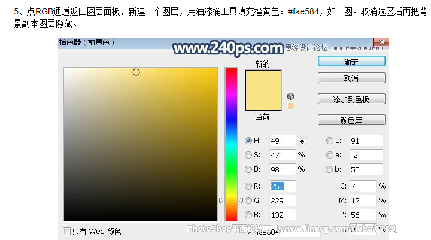Select the G green radio button
Image resolution: width=431 pixels, height=240 pixels.
click(x=248, y=200)
